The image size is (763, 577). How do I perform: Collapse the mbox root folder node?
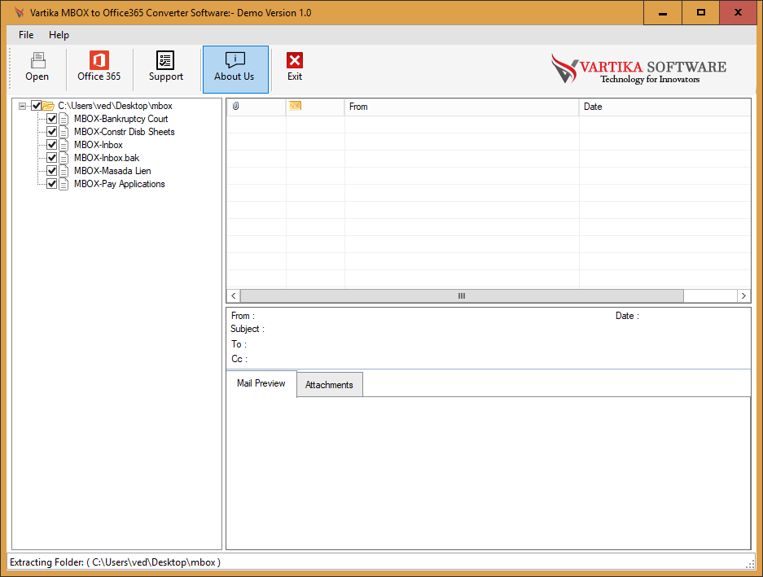(22, 106)
